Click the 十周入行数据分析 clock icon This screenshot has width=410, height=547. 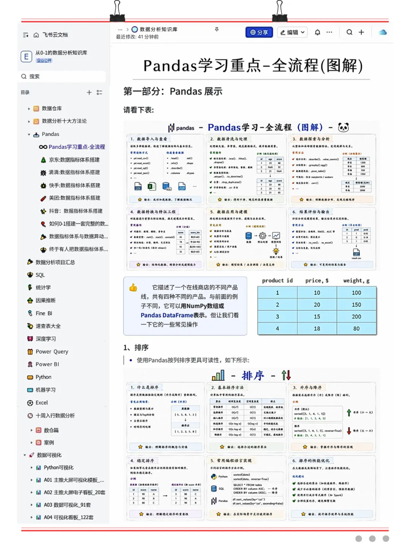(30, 415)
